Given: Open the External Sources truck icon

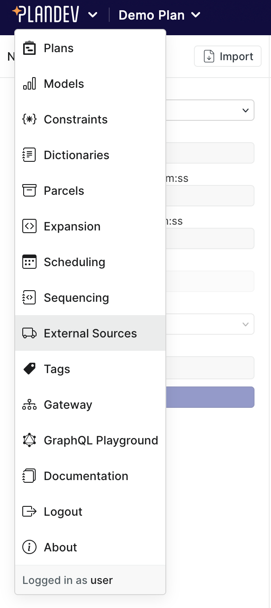Looking at the screenshot, I should click(x=29, y=333).
